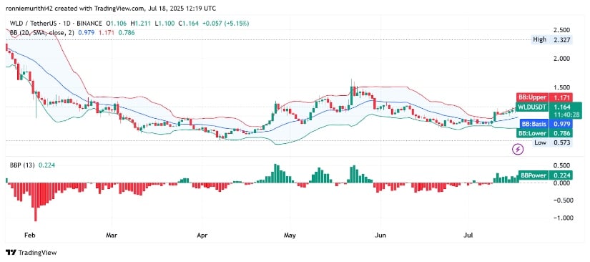Viewport: 590px width, 262px height.
Task: Click the chart author and date header text
Action: click(111, 8)
